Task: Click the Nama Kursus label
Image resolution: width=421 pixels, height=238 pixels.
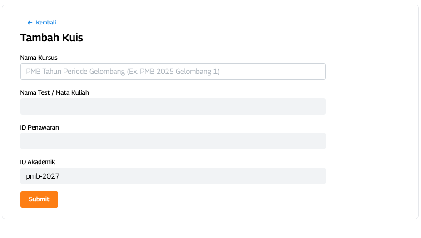Action: [39, 58]
